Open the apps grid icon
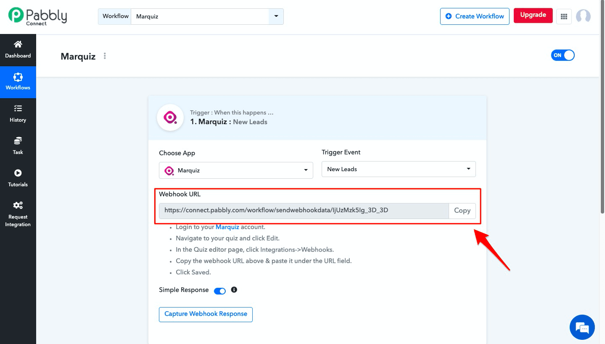 (x=564, y=16)
